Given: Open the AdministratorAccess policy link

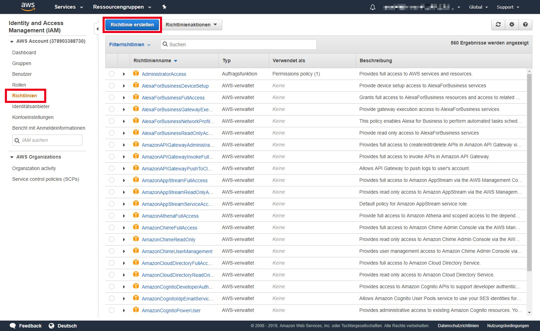Looking at the screenshot, I should pos(164,74).
